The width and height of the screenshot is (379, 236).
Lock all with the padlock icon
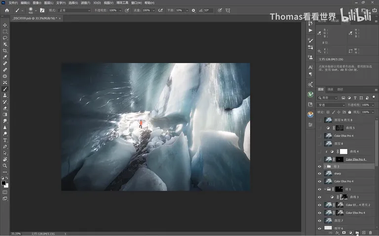point(349,112)
